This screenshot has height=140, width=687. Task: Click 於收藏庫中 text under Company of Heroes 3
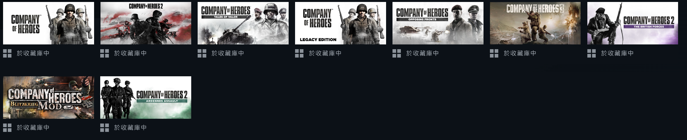[520, 53]
